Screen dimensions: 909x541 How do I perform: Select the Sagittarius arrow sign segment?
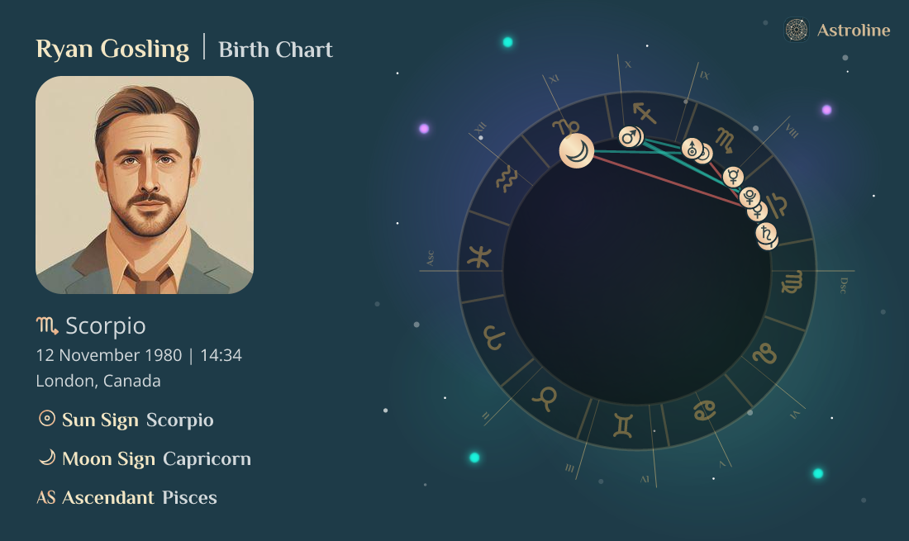click(645, 112)
